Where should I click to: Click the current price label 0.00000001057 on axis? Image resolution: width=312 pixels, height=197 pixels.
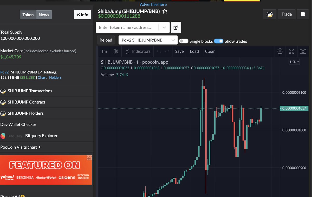pyautogui.click(x=294, y=108)
